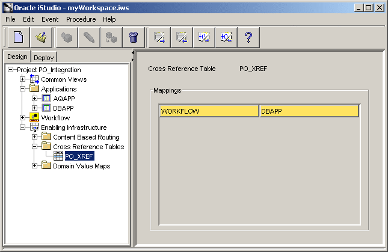This screenshot has width=388, height=252.
Task: Click the Common Views grid icon
Action: click(34, 79)
